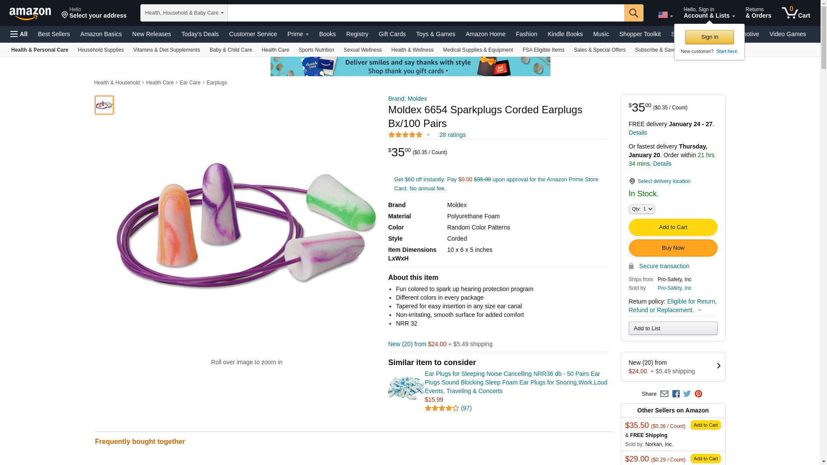The width and height of the screenshot is (827, 465).
Task: Open Today's Deals tab
Action: point(200,34)
